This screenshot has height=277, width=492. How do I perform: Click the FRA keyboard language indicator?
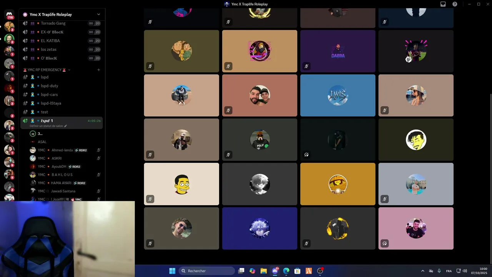(449, 271)
